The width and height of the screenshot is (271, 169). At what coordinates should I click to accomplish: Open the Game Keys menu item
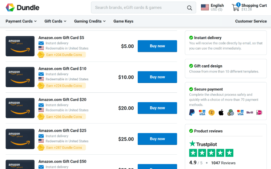123,21
